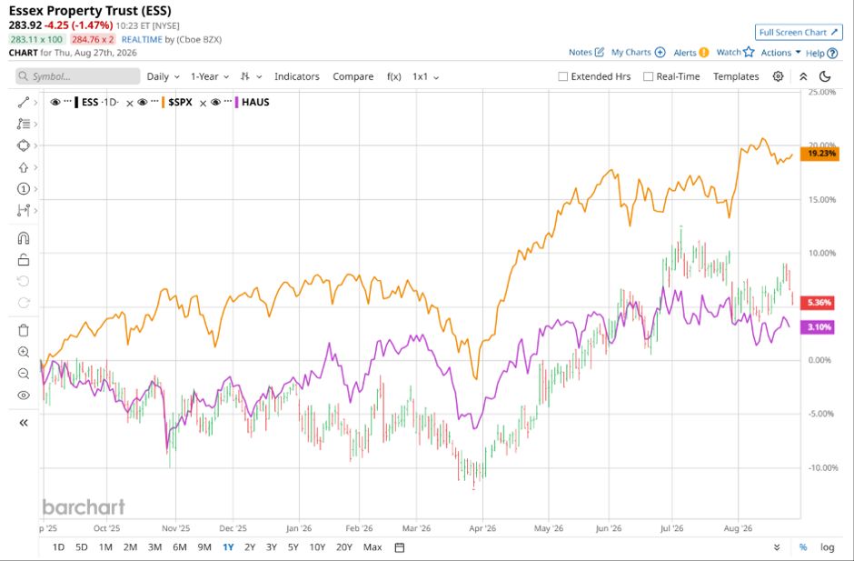Collapse the chart header with double-chevron icon

[x=803, y=76]
